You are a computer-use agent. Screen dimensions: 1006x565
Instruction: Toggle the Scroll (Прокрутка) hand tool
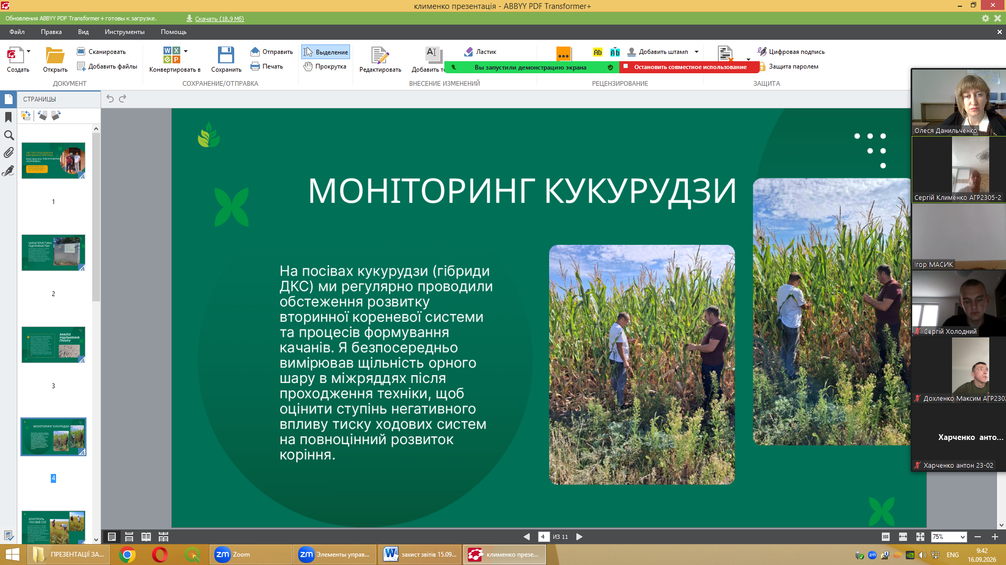325,66
